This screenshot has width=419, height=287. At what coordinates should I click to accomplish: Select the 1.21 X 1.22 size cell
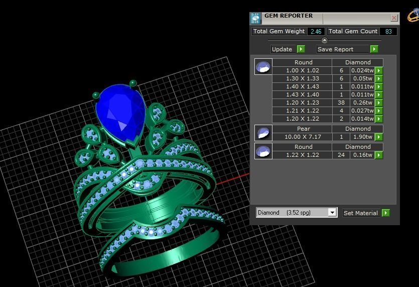[x=302, y=111]
